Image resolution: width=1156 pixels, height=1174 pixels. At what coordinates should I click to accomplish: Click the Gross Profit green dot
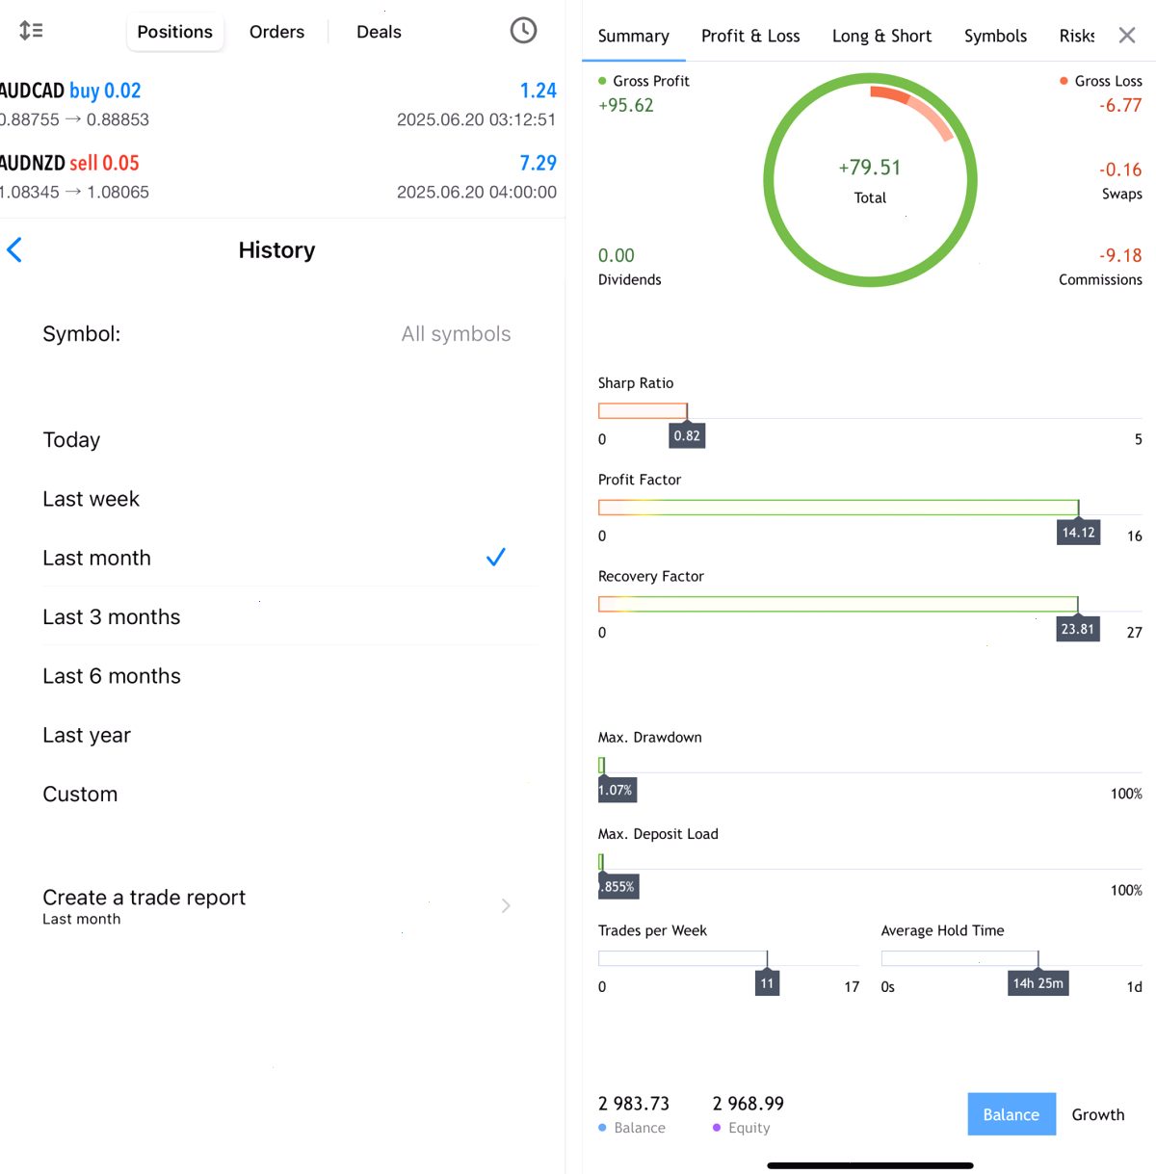(x=602, y=81)
